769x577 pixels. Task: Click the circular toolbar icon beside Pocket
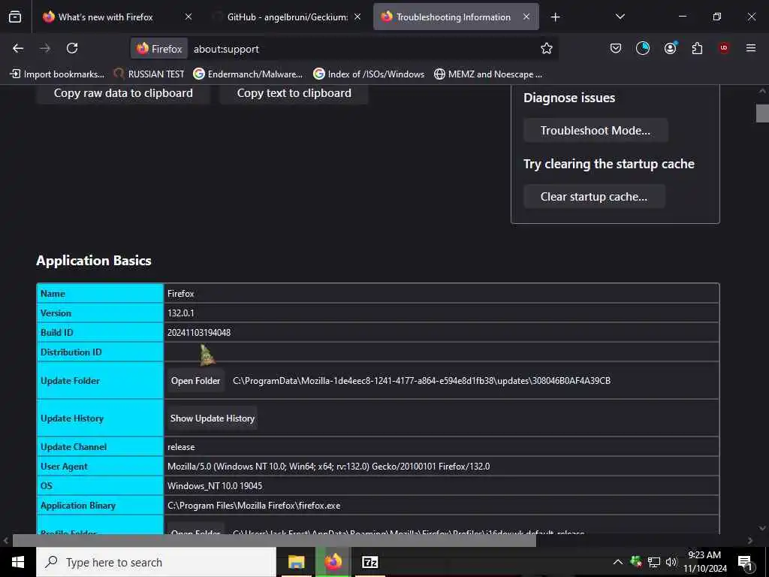643,48
